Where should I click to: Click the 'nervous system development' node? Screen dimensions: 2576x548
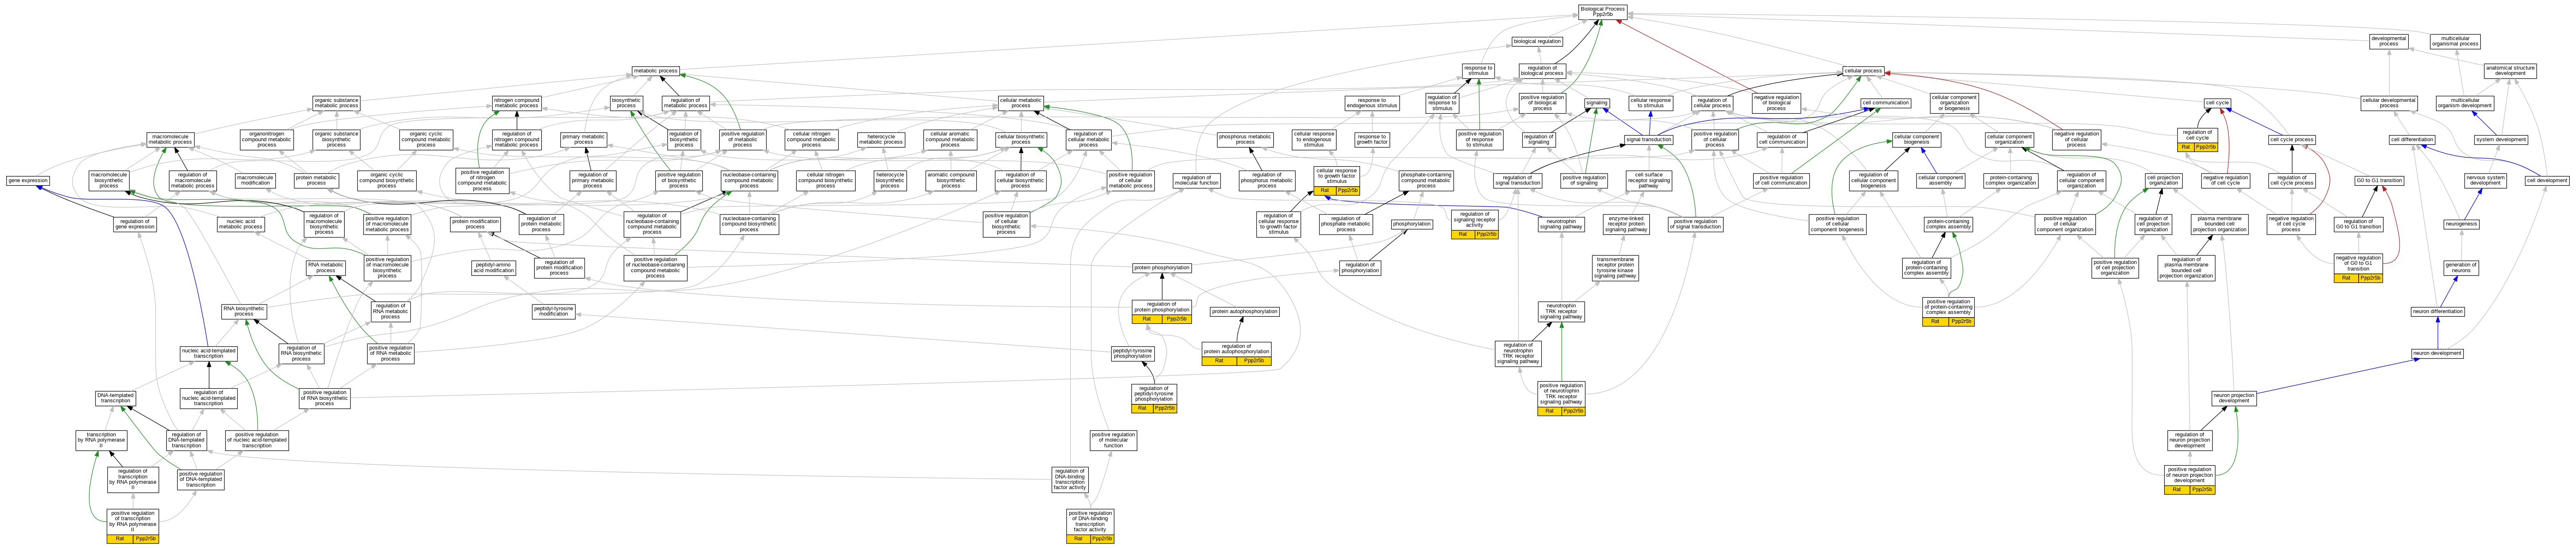tap(2485, 180)
